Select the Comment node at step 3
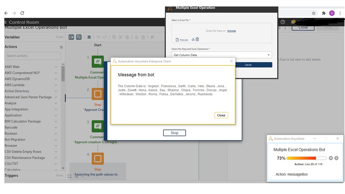Image resolution: width=345 pixels, height=194 pixels. point(98,126)
